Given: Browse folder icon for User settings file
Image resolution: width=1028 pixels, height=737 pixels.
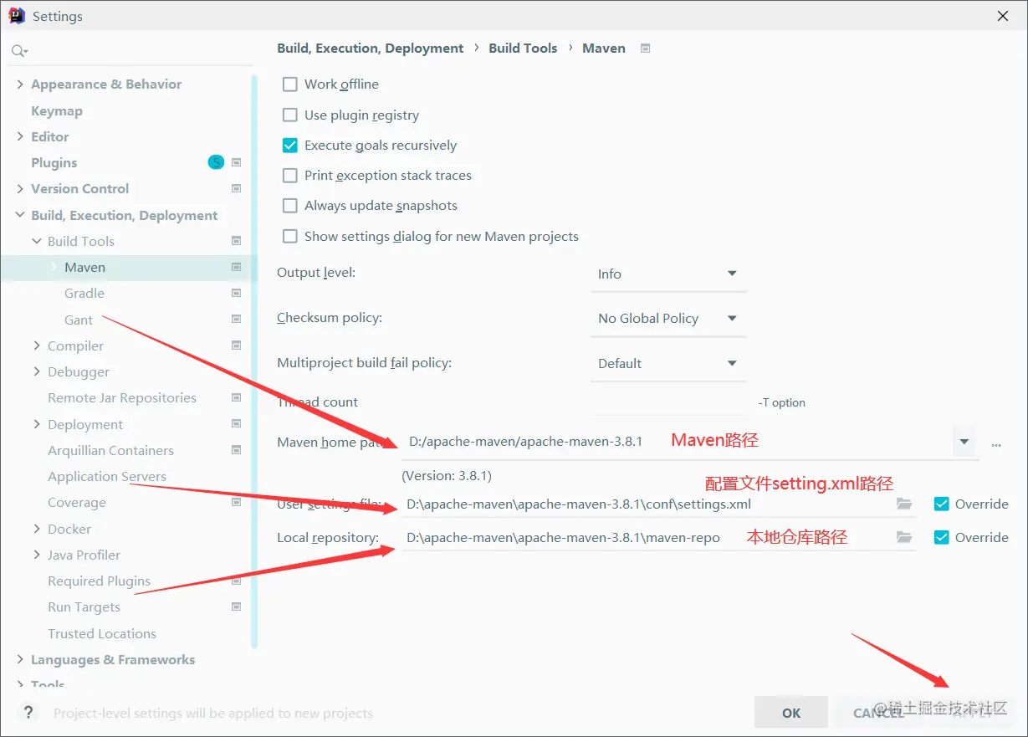Looking at the screenshot, I should click(903, 504).
